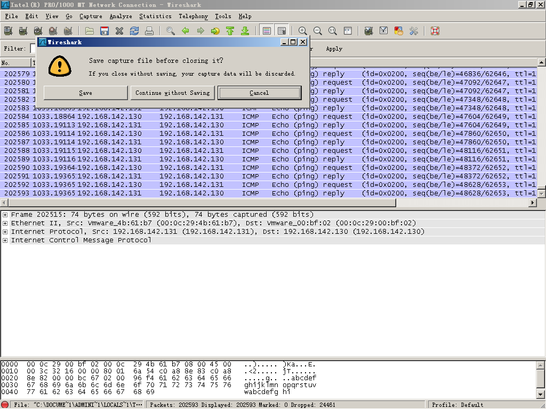Click horizontal scrollbar left arrow
This screenshot has height=409, width=546.
point(4,202)
